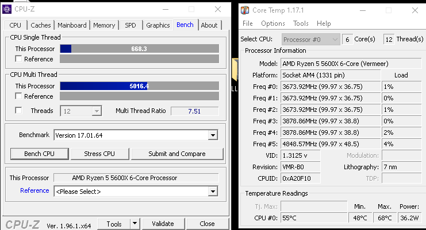Enable Multi Thread Reference checkbox
Image resolution: width=426 pixels, height=230 pixels.
(x=18, y=96)
